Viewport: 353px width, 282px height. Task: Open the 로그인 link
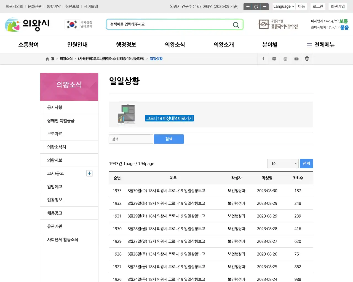tap(318, 6)
